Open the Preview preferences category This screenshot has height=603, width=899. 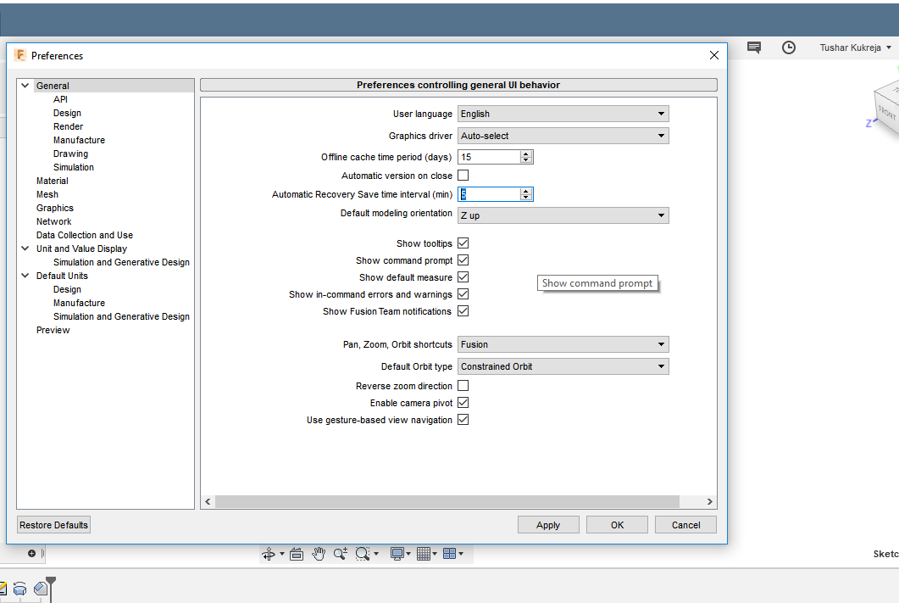tap(53, 330)
